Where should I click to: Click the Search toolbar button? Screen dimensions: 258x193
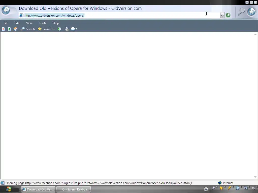pos(28,29)
